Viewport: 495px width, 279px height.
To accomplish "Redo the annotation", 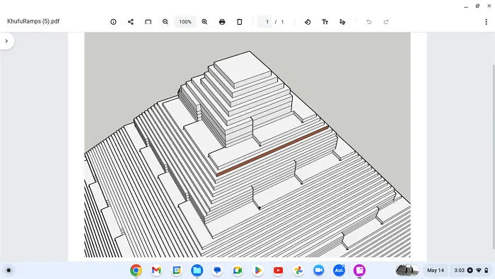I will 386,22.
